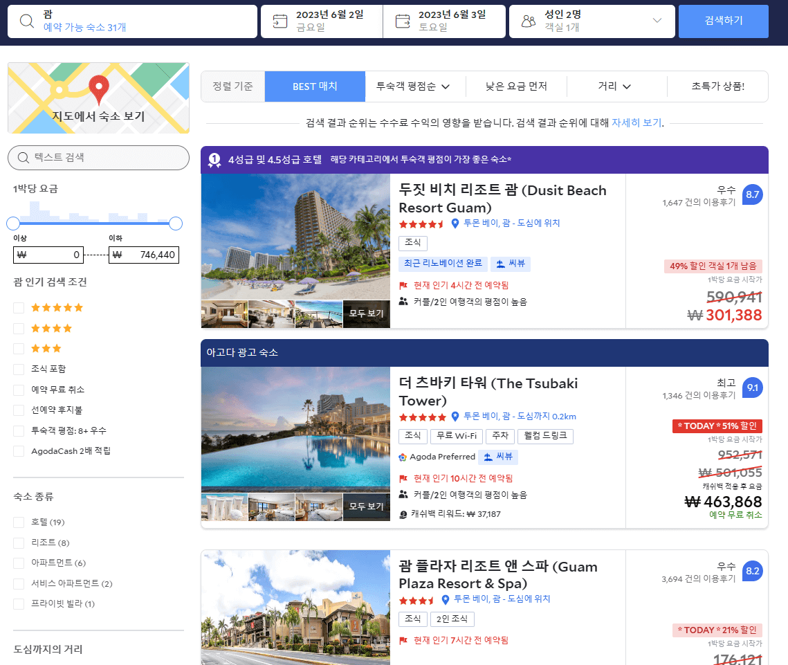Image resolution: width=788 pixels, height=665 pixels.
Task: Click 모두 보기 on Tsubaki photos
Action: coord(367,507)
